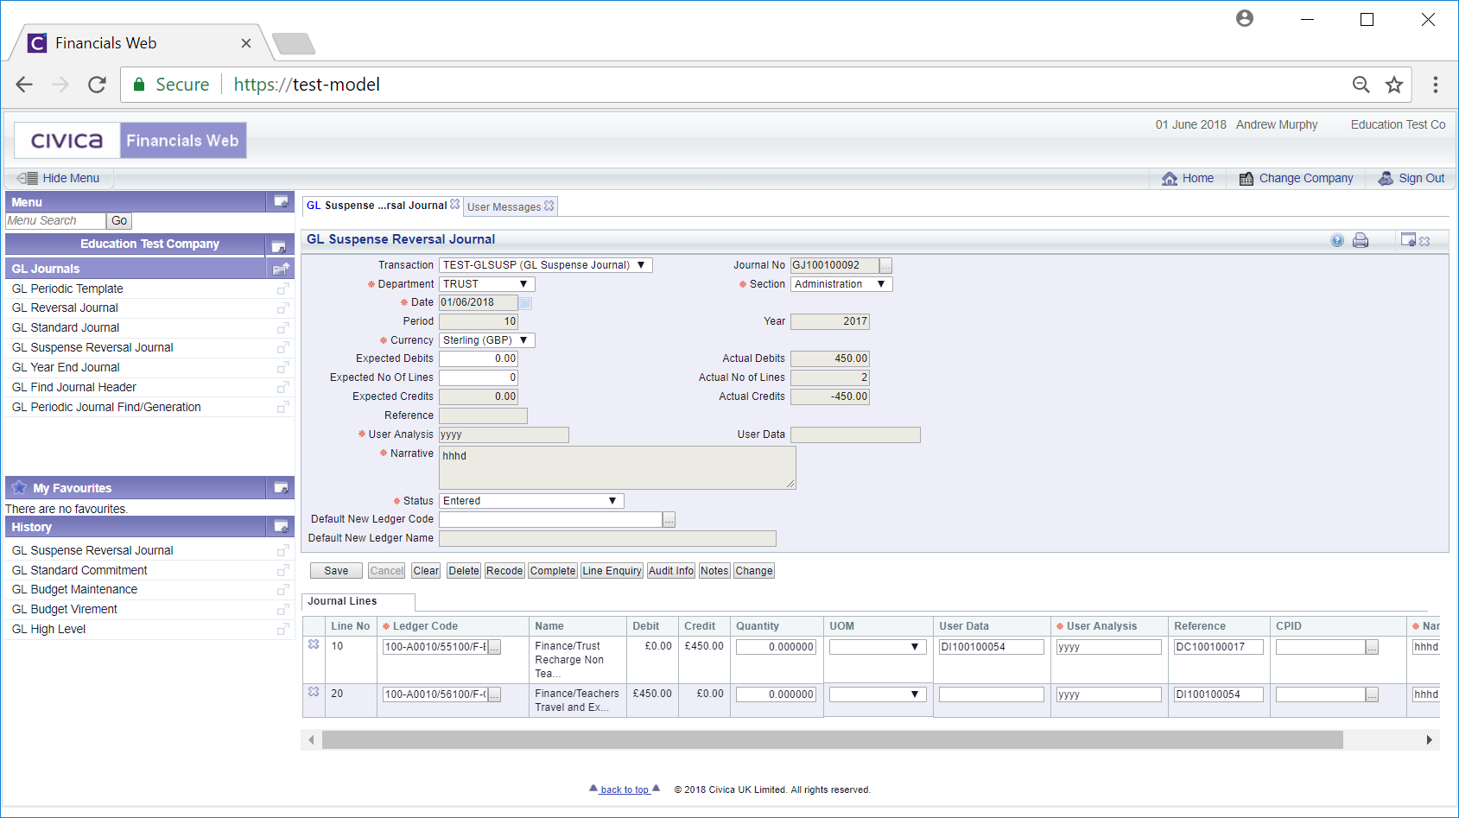Click the Help icon in journal header
The image size is (1459, 818).
coord(1337,240)
